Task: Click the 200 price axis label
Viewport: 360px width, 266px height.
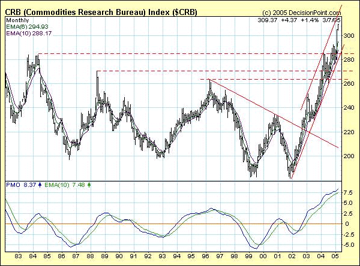Action: pos(349,156)
